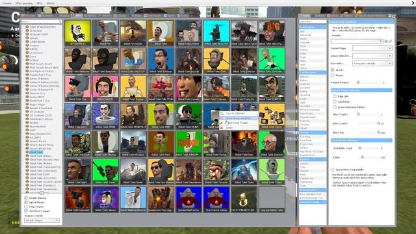Choose the cyan Army Heli toilet icon
The image size is (416, 234).
point(216,33)
